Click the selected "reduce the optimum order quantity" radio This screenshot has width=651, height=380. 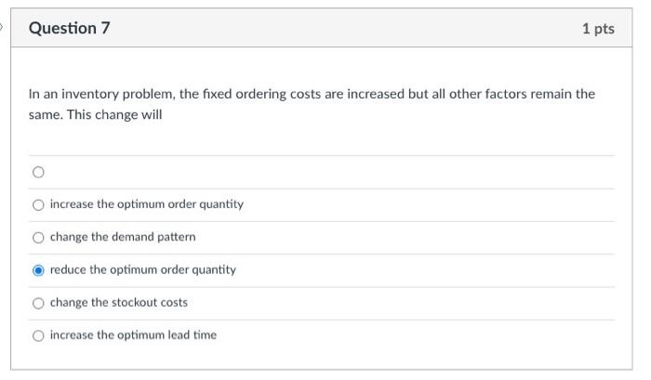[38, 270]
